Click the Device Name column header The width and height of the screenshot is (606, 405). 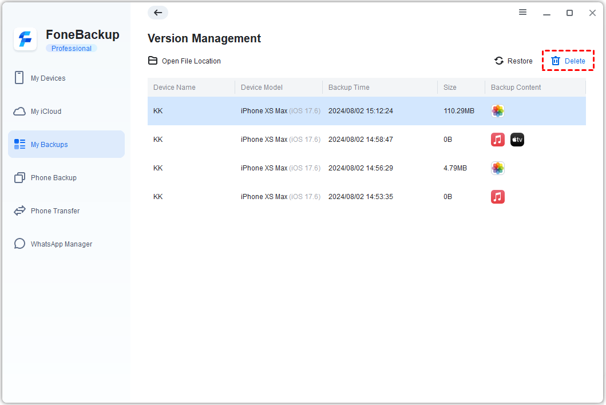click(175, 88)
